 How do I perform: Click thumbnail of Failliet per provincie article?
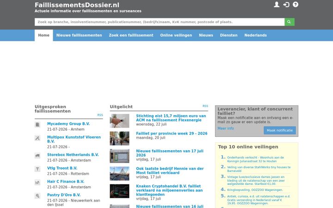pos(120,138)
